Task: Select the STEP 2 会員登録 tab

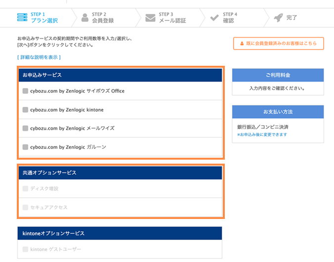Action: pos(105,18)
